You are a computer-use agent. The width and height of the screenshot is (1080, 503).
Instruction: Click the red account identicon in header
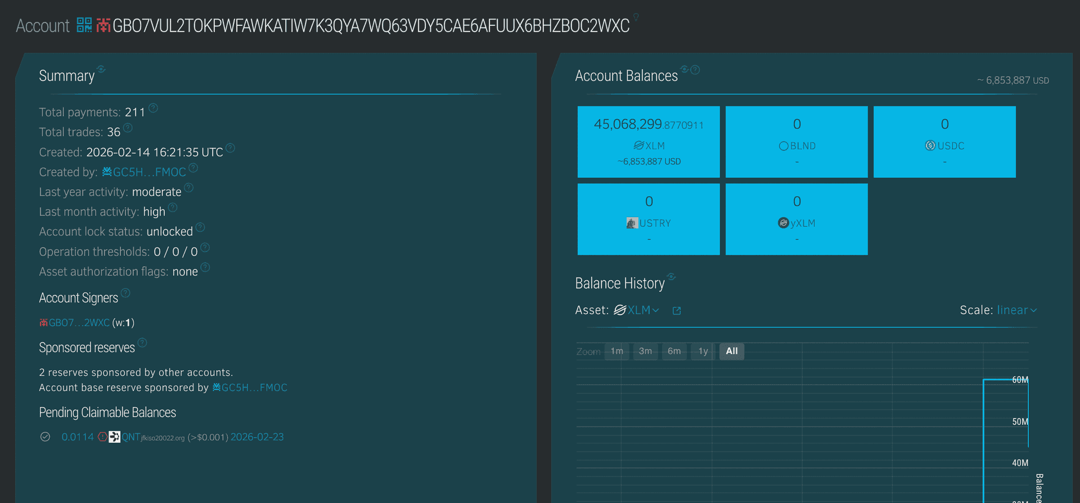pyautogui.click(x=103, y=25)
